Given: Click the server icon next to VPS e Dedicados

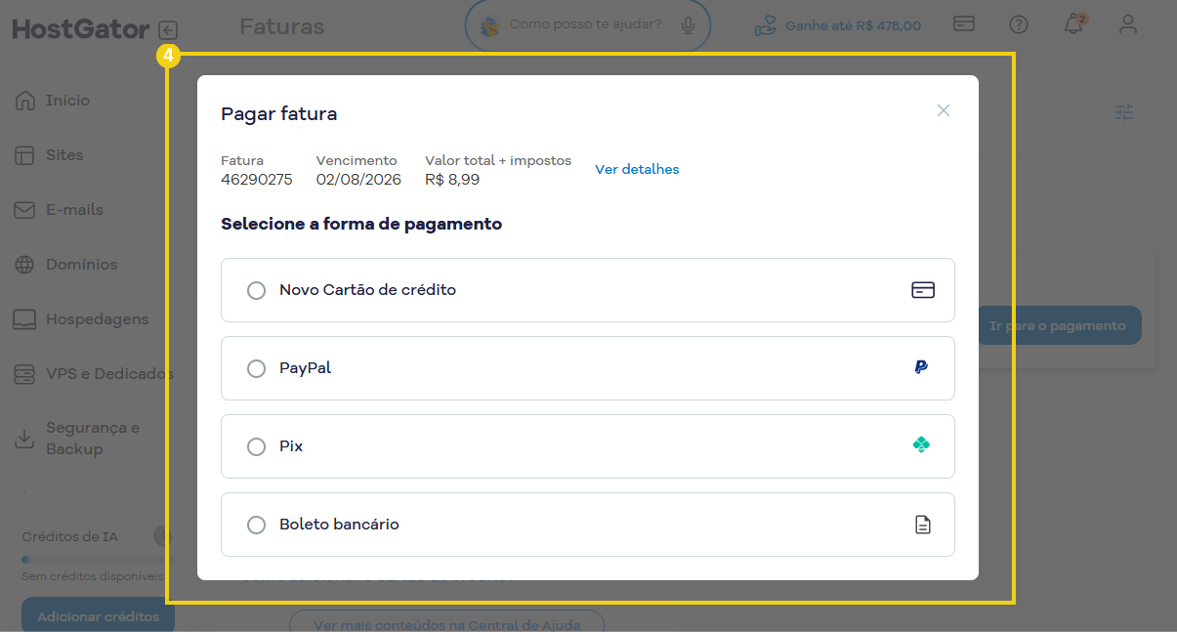Looking at the screenshot, I should [x=24, y=374].
